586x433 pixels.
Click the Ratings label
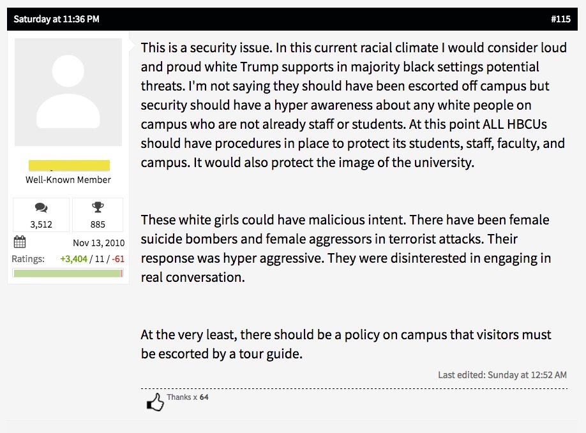(28, 259)
